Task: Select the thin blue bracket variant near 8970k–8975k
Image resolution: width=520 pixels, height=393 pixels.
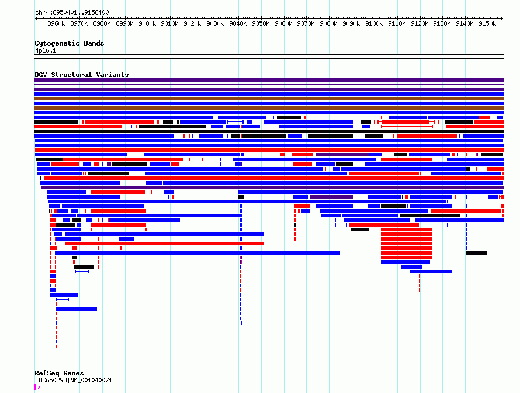Action: pyautogui.click(x=82, y=272)
